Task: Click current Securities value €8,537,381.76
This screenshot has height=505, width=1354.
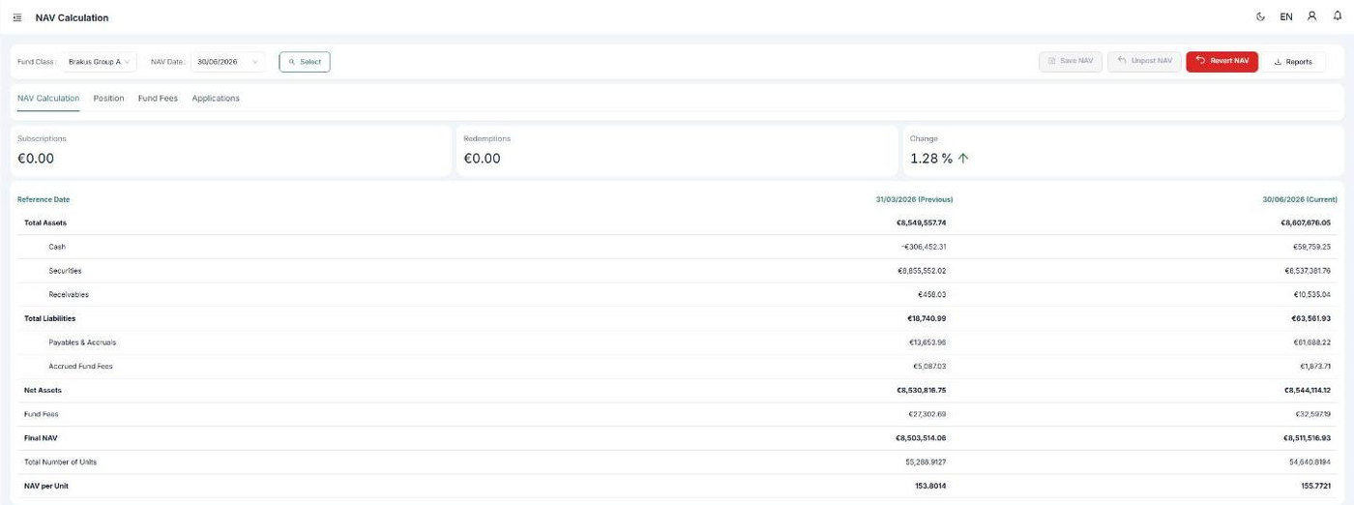Action: [1307, 271]
